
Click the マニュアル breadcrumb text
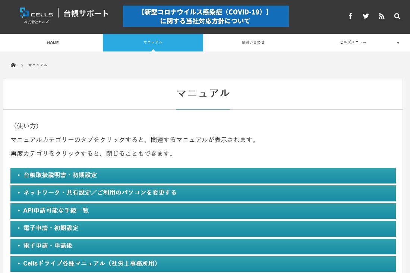click(38, 65)
